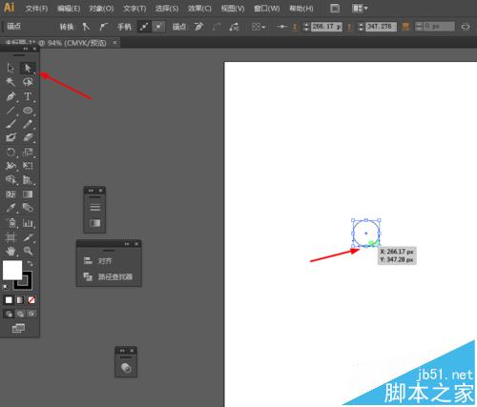
Task: Open the 编辑(E) menu
Action: point(69,9)
